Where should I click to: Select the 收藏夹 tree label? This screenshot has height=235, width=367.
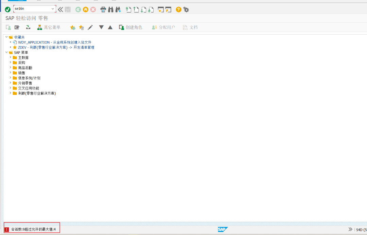[19, 37]
